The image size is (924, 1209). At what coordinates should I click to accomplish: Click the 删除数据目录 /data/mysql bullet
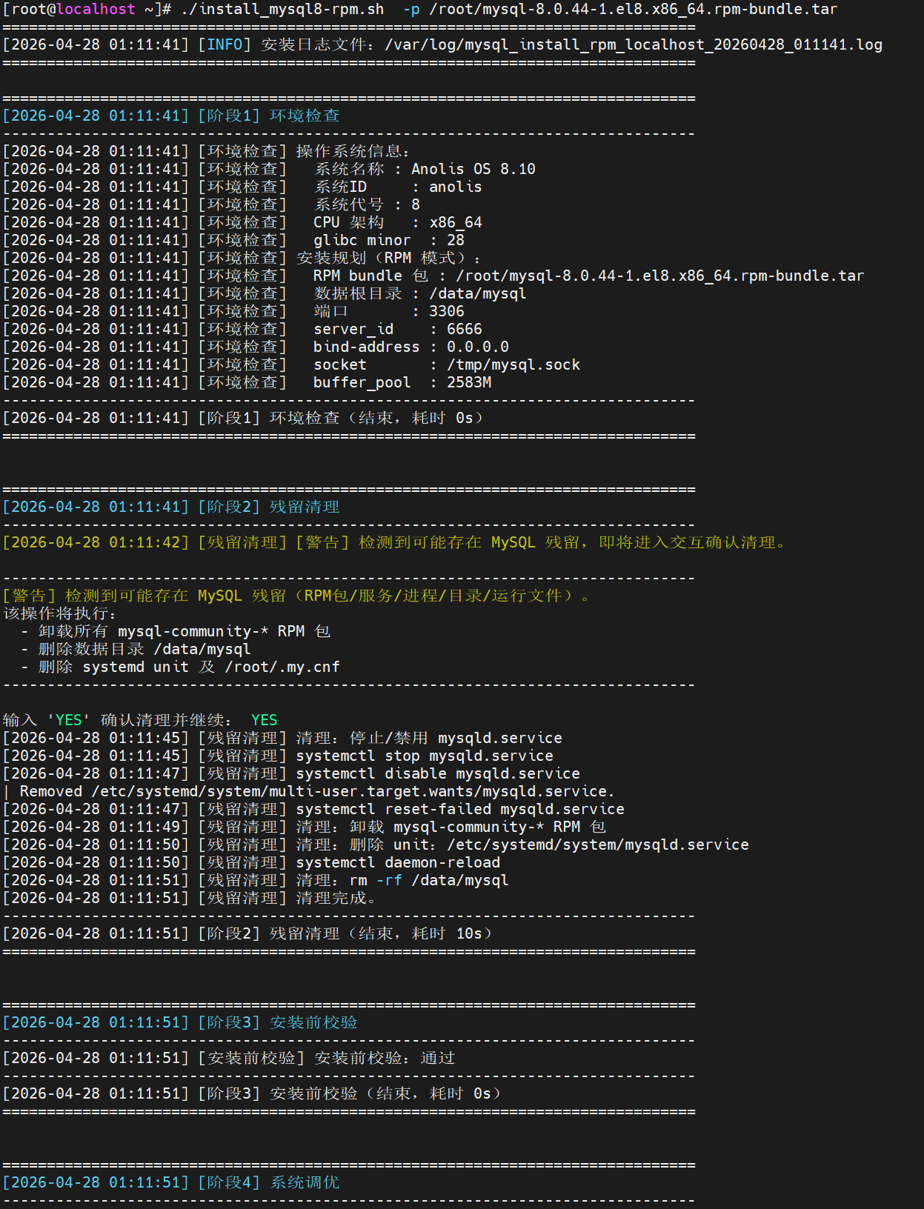(x=136, y=649)
